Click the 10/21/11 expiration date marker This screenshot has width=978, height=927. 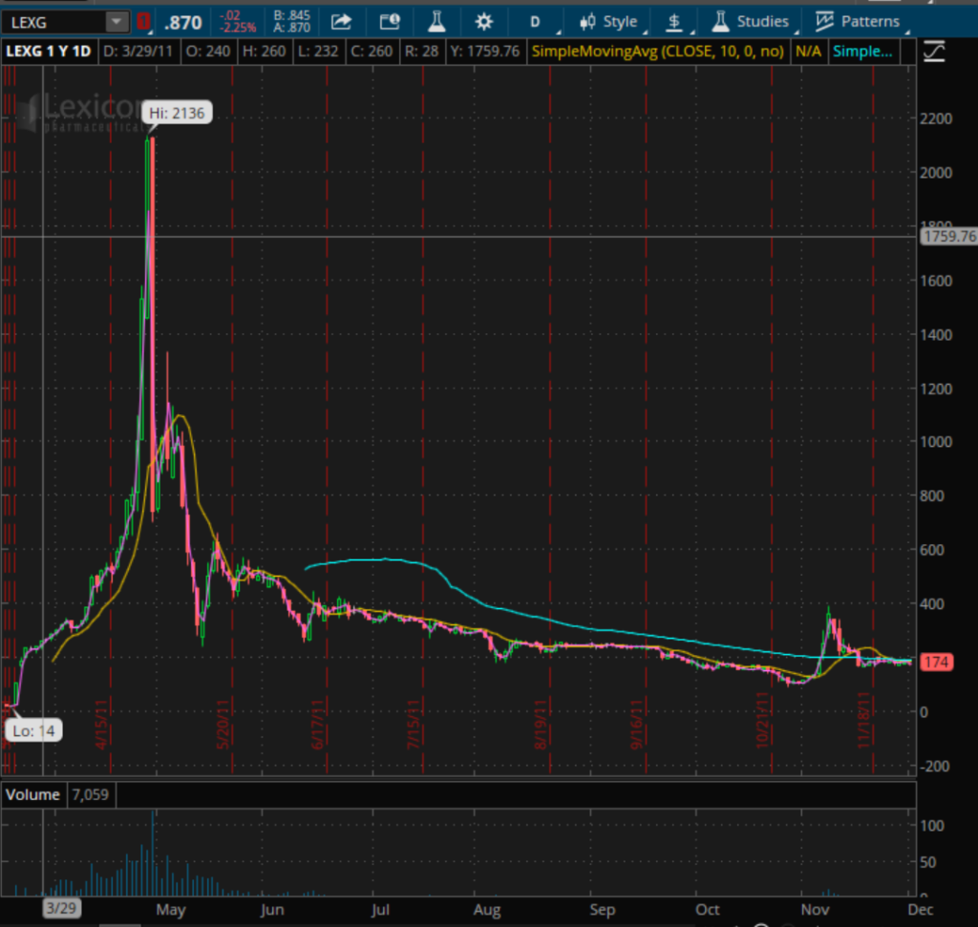coord(762,721)
